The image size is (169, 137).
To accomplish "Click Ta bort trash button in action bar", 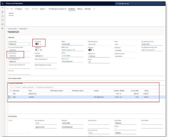I will point(35,9).
